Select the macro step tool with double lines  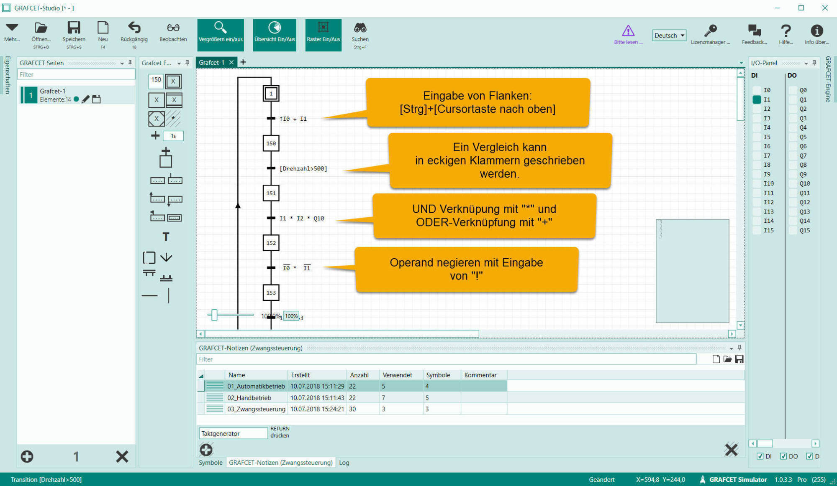(174, 100)
